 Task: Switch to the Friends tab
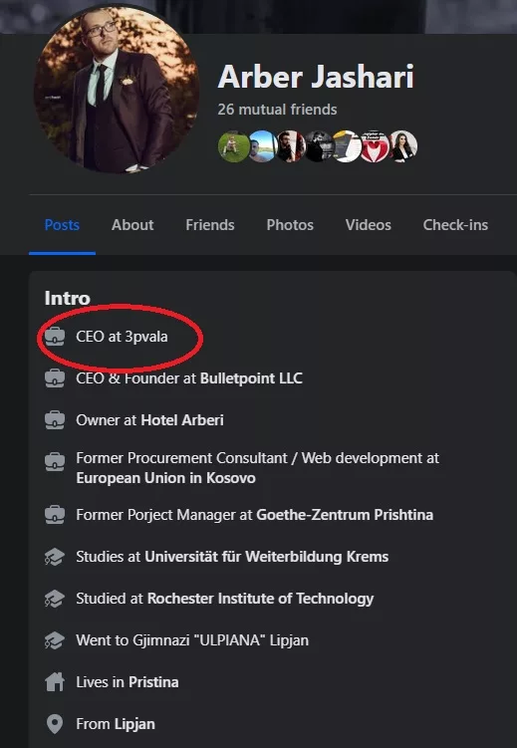tap(210, 225)
